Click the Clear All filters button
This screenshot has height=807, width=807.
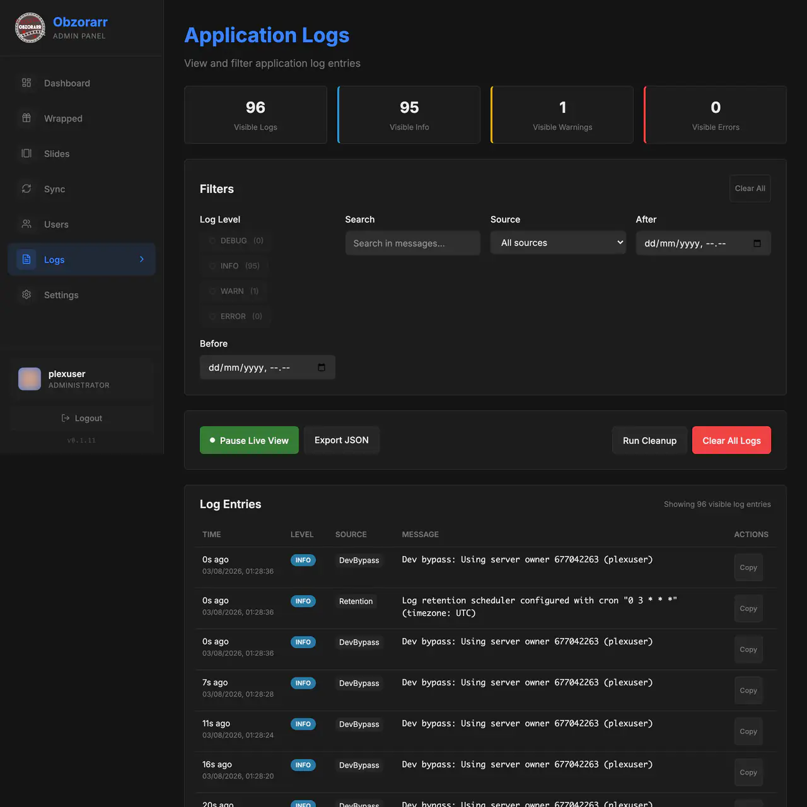point(750,189)
